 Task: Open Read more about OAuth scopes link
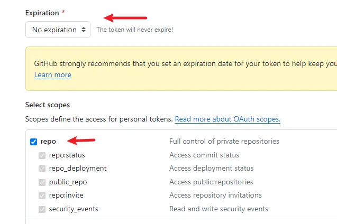(x=227, y=119)
